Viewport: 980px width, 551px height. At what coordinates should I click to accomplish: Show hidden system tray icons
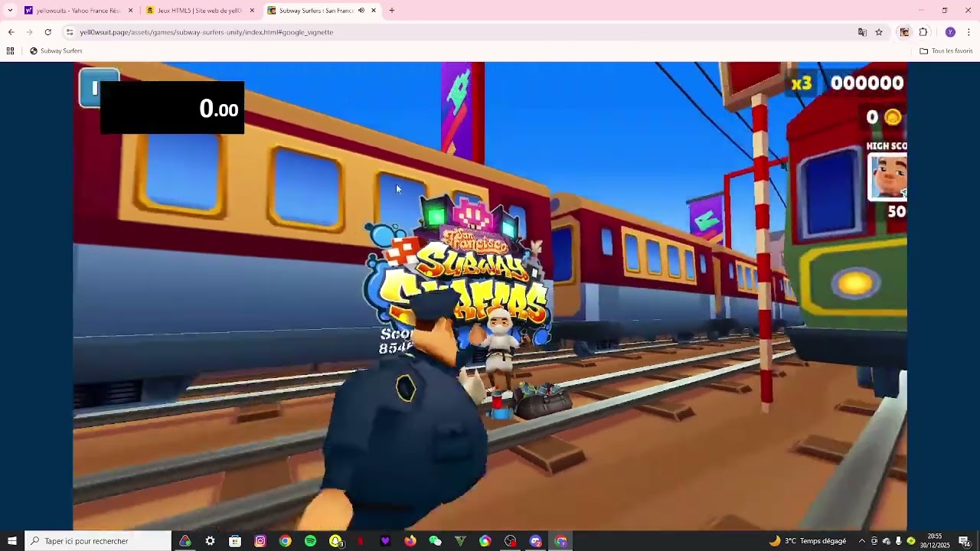point(862,541)
